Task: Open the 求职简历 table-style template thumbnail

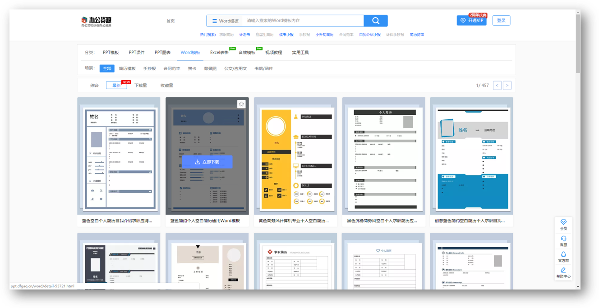Action: 295,261
